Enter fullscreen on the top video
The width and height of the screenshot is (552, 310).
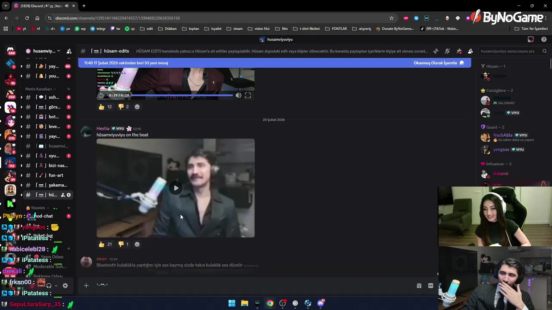click(x=248, y=95)
